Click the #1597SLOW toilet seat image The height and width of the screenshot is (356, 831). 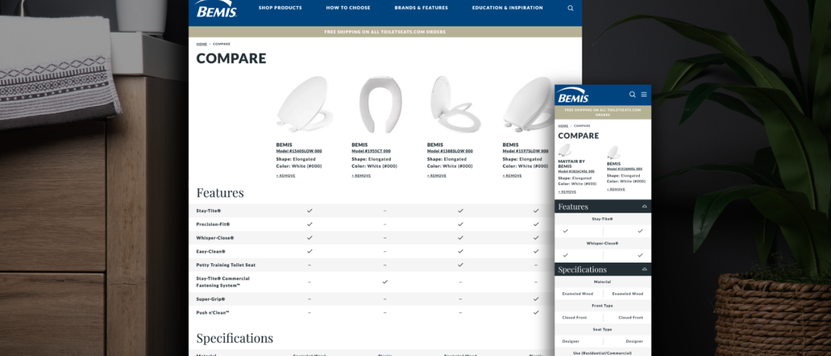coord(528,105)
